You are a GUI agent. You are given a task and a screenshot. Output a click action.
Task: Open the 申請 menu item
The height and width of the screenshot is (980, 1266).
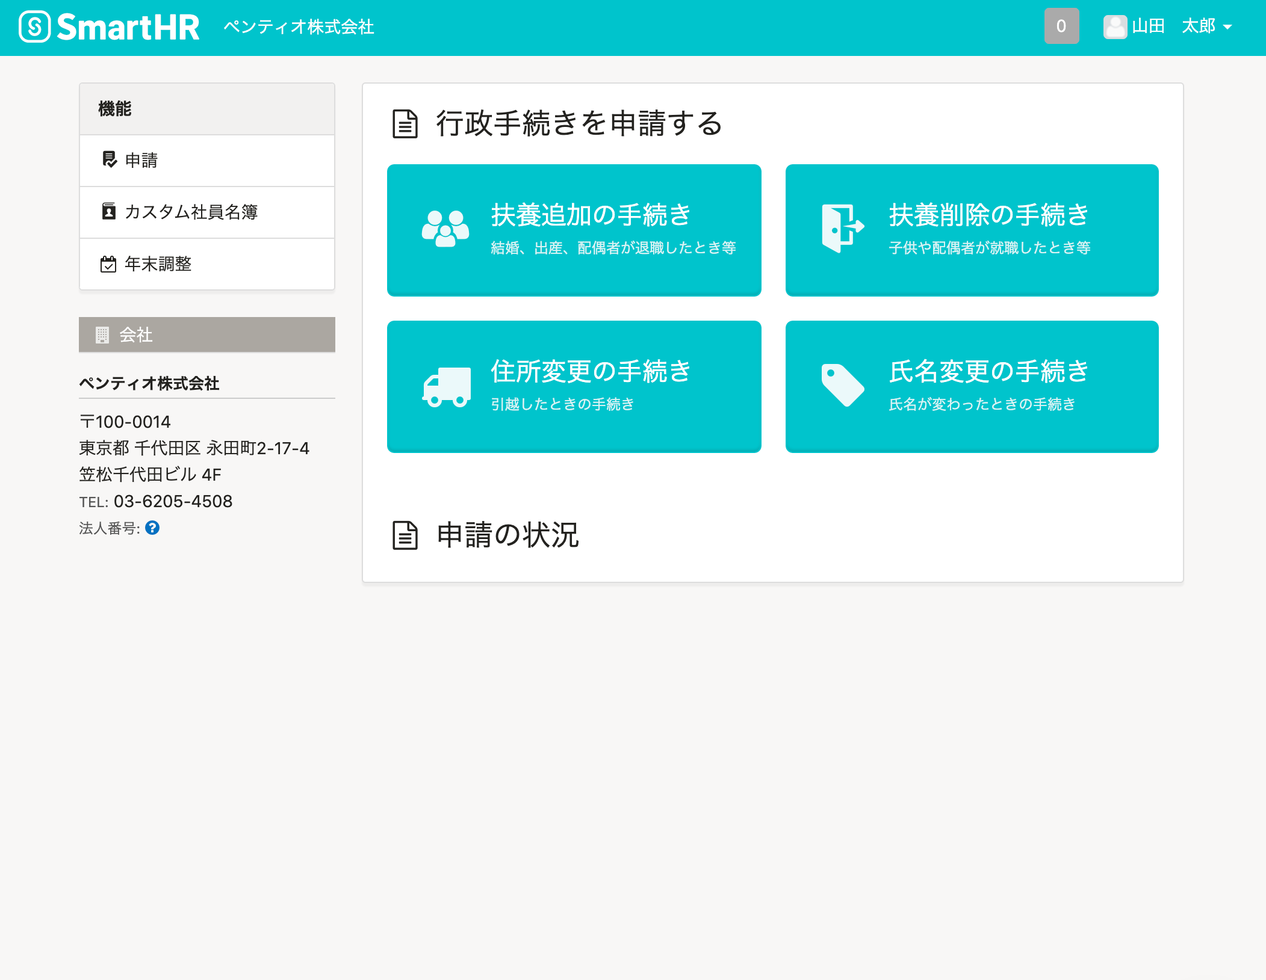207,160
